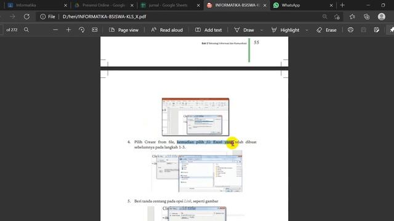Zoom in the PDF page
Screen dimensions: 394x221
tap(68, 30)
